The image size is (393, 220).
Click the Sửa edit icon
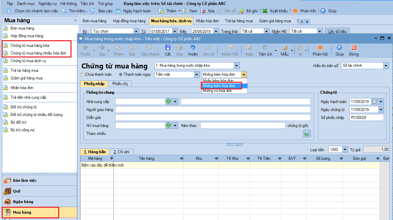coord(132,48)
